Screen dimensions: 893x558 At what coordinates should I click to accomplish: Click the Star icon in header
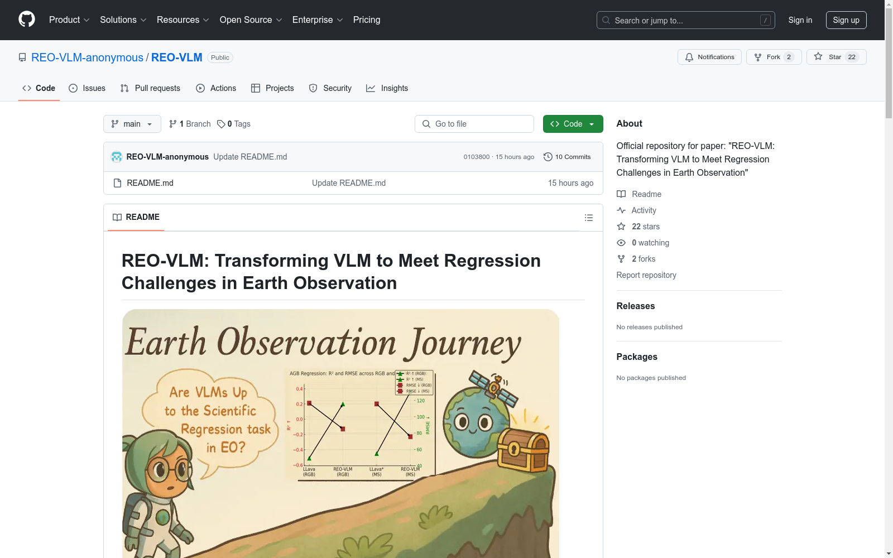[x=818, y=56]
